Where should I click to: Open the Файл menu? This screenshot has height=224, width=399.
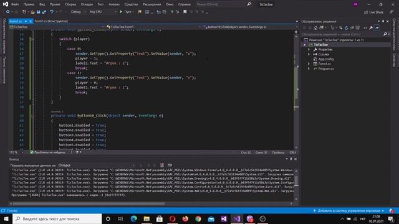15,4
